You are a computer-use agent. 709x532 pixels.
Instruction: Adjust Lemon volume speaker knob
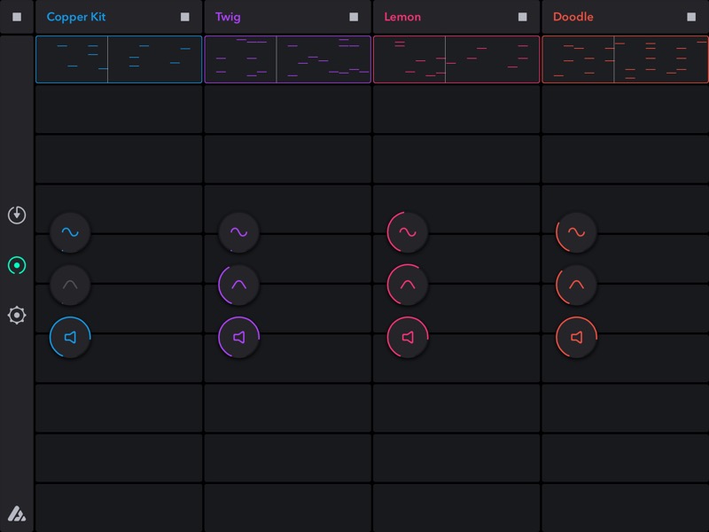click(408, 337)
